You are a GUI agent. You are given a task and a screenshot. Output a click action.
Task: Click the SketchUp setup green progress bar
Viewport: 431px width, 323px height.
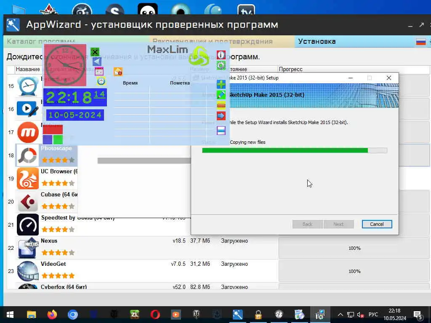coord(294,150)
